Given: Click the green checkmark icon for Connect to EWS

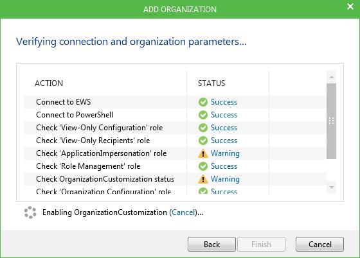Looking at the screenshot, I should (x=203, y=102).
